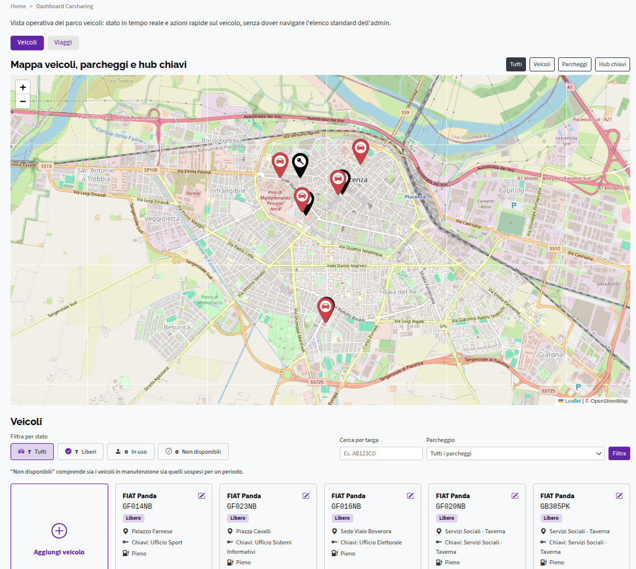Go to Home breadcrumb
The height and width of the screenshot is (569, 636).
(x=18, y=6)
